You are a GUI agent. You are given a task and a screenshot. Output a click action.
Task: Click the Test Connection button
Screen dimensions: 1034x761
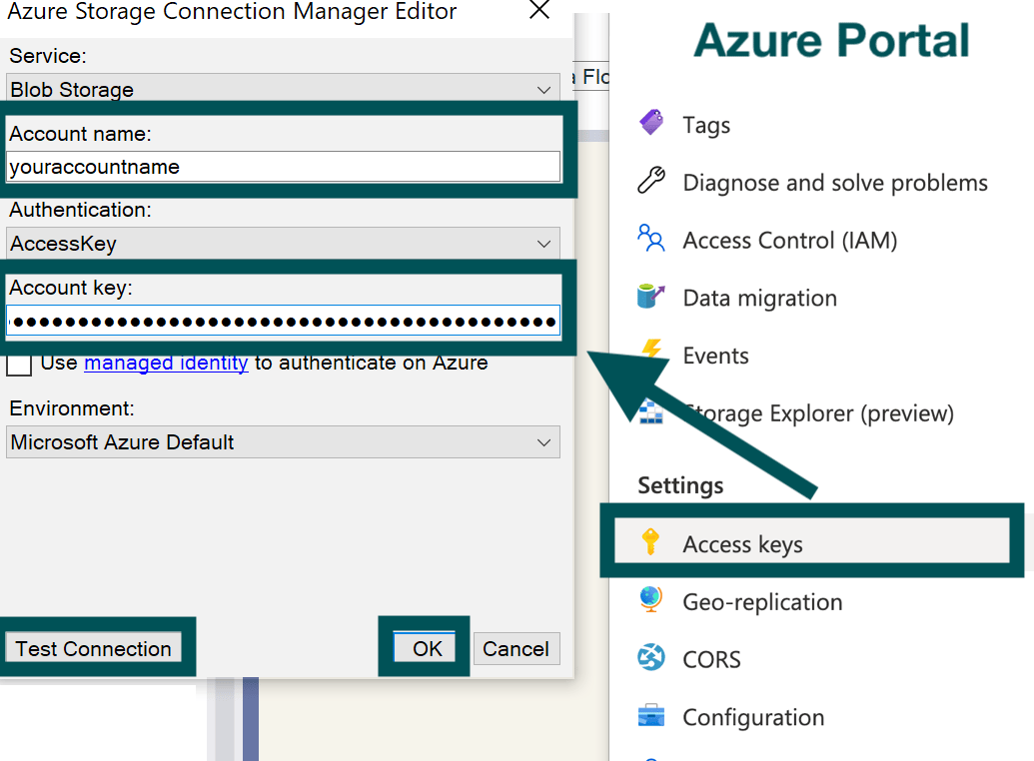coord(93,648)
